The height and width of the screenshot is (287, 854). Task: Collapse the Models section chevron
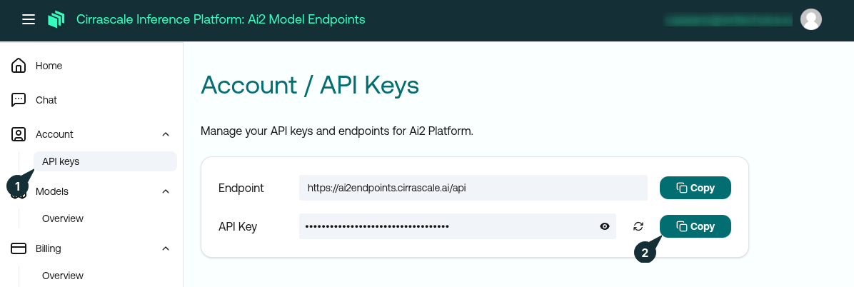click(x=166, y=191)
